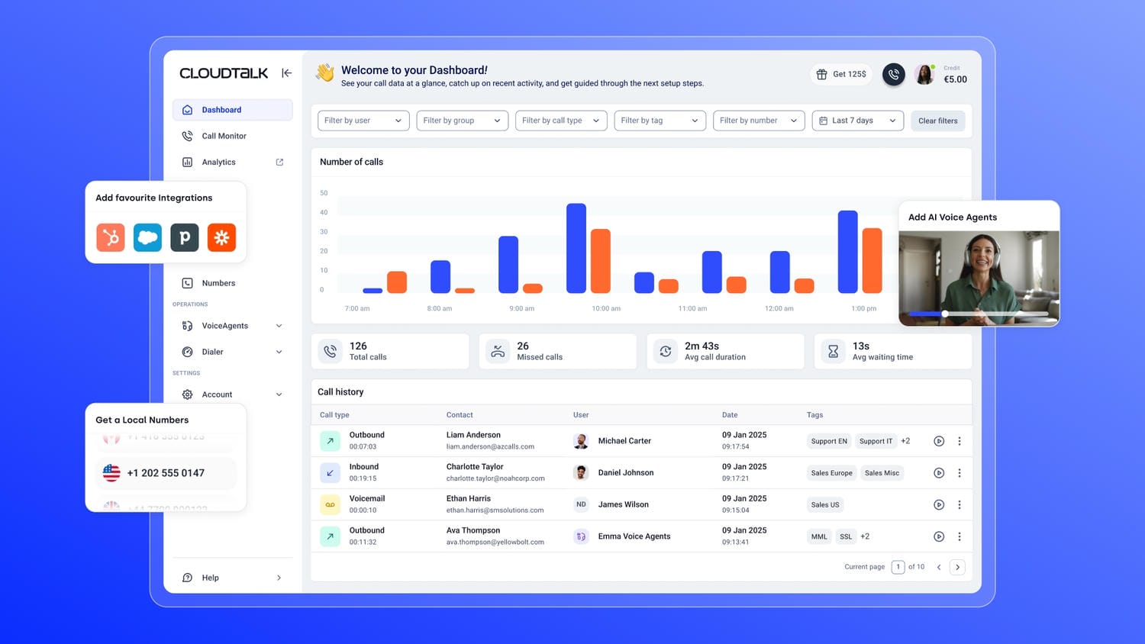Collapse the sidebar with the arrow icon
The image size is (1145, 644).
click(286, 72)
